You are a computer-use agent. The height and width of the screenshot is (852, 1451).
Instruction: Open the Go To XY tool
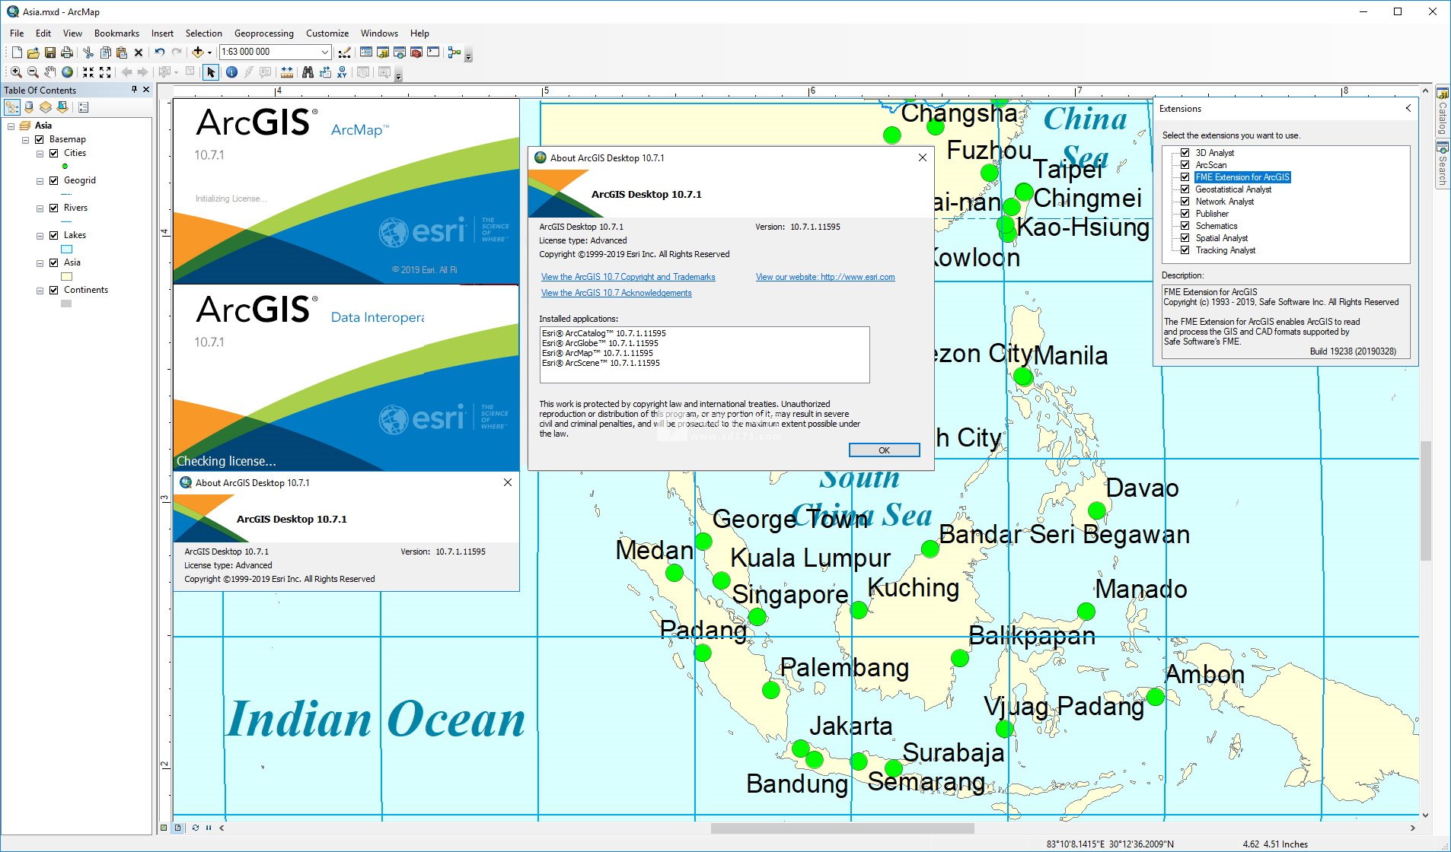tap(342, 72)
